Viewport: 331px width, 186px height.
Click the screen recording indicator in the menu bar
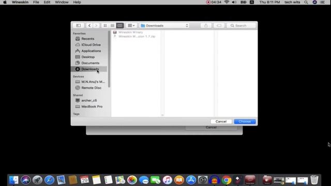(214, 2)
